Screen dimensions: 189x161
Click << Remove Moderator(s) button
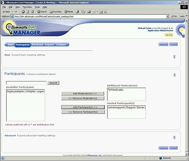click(x=83, y=98)
